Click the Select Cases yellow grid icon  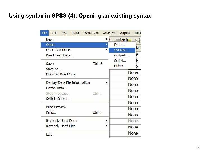tap(129, 40)
